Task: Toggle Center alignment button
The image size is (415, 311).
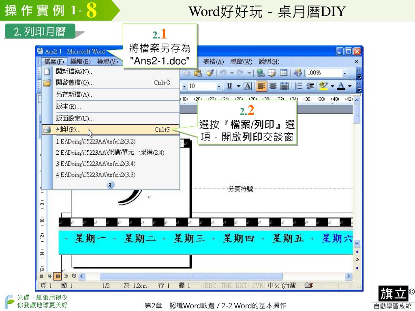Action: pyautogui.click(x=273, y=86)
